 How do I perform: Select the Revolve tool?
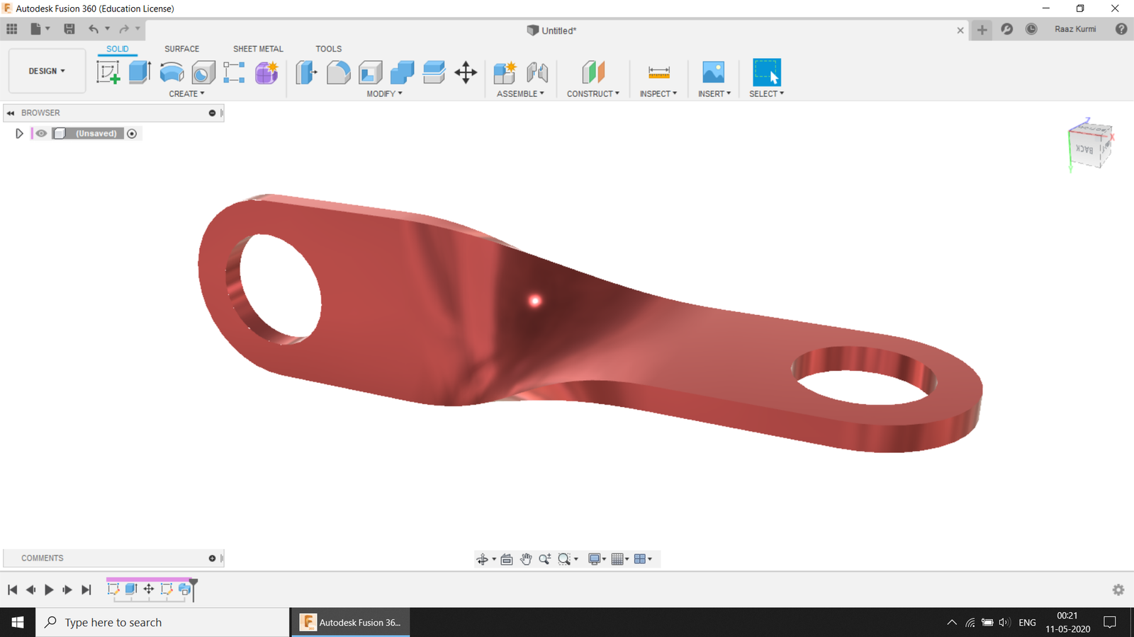tap(172, 72)
